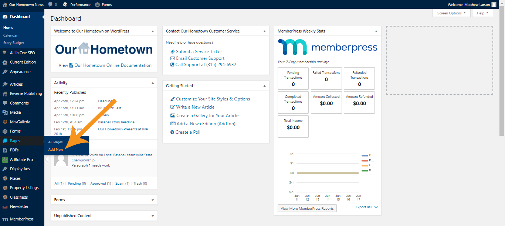Click Customize Your Site Styles & Options
The width and height of the screenshot is (505, 226).
(x=213, y=99)
